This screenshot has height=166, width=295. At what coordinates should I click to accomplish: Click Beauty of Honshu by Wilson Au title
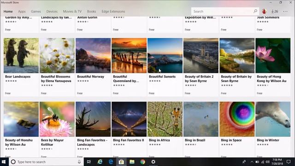point(19,142)
